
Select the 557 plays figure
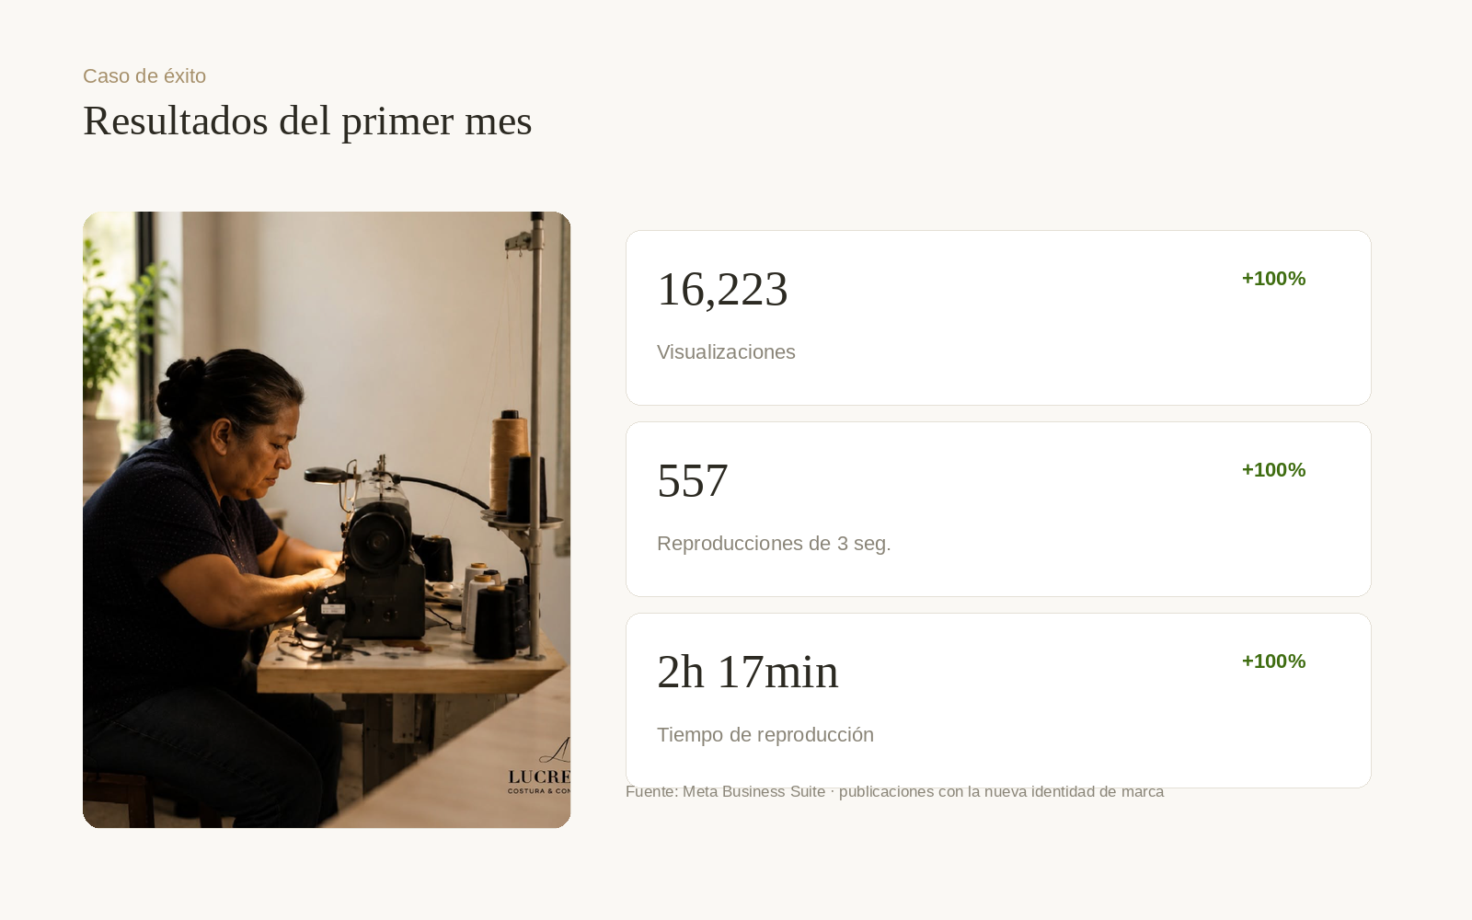click(x=692, y=480)
